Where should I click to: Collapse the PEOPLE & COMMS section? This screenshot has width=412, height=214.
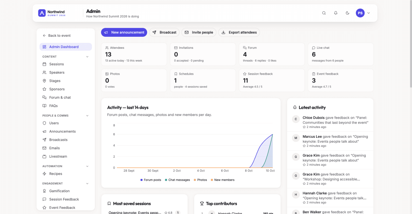[87, 115]
